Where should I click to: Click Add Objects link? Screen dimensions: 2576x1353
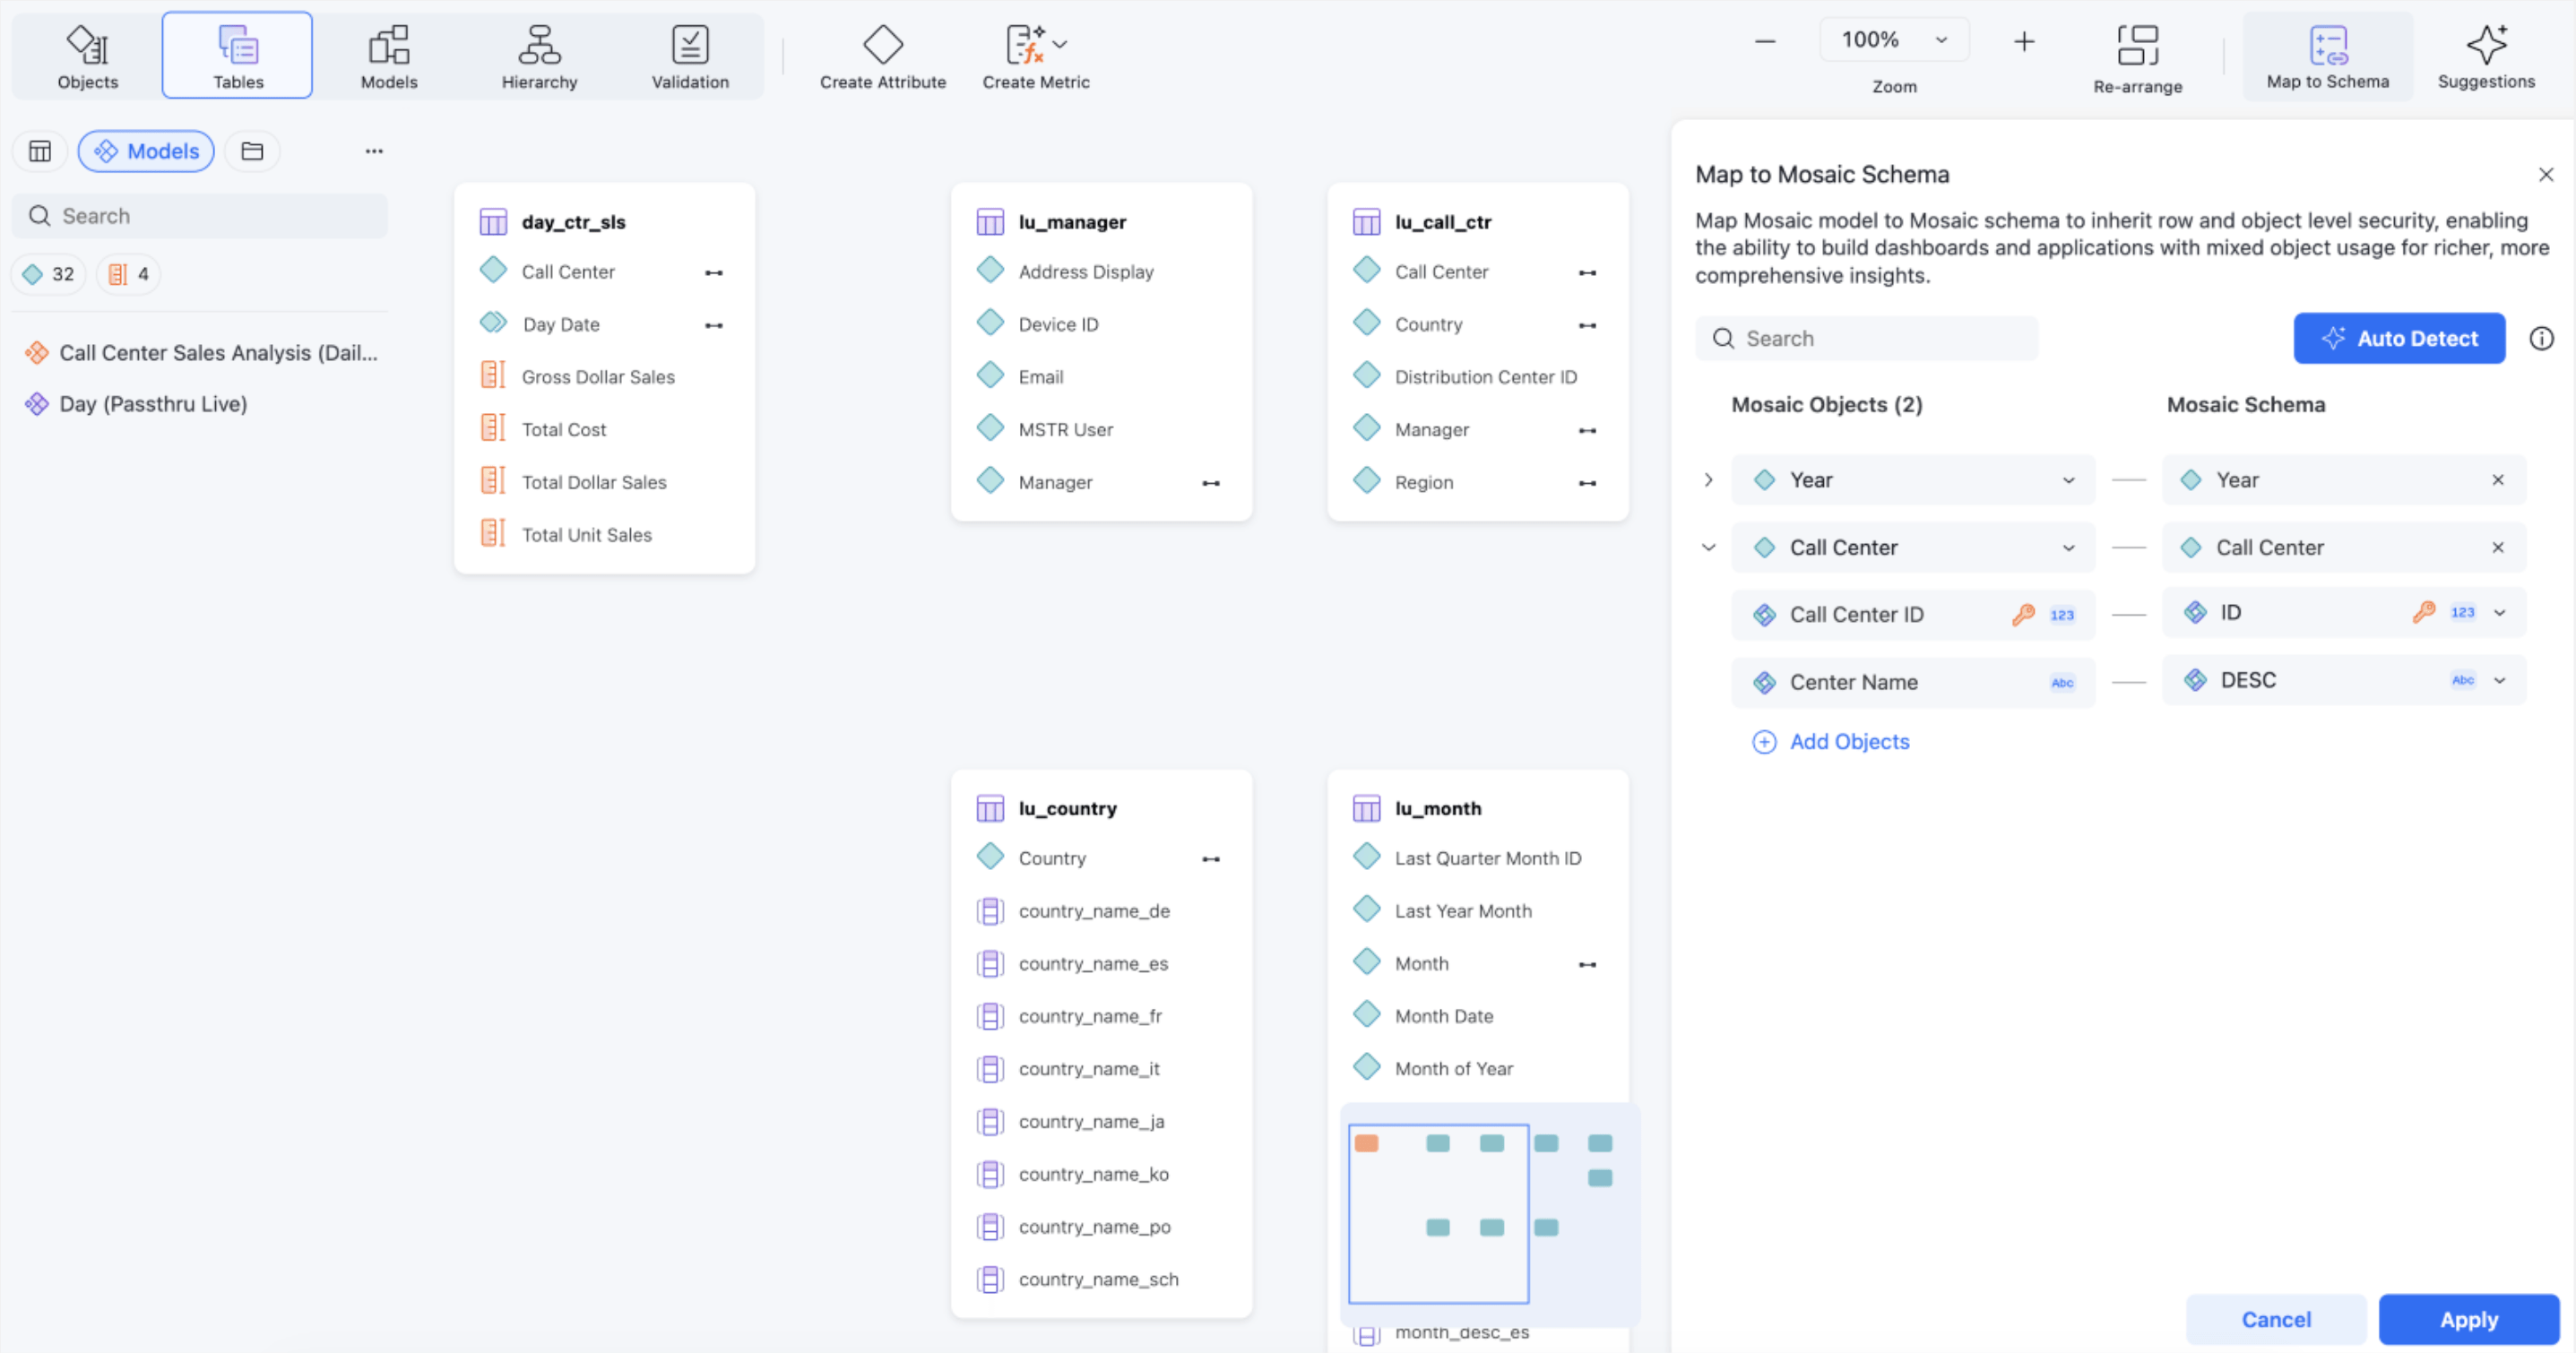[x=1831, y=742]
